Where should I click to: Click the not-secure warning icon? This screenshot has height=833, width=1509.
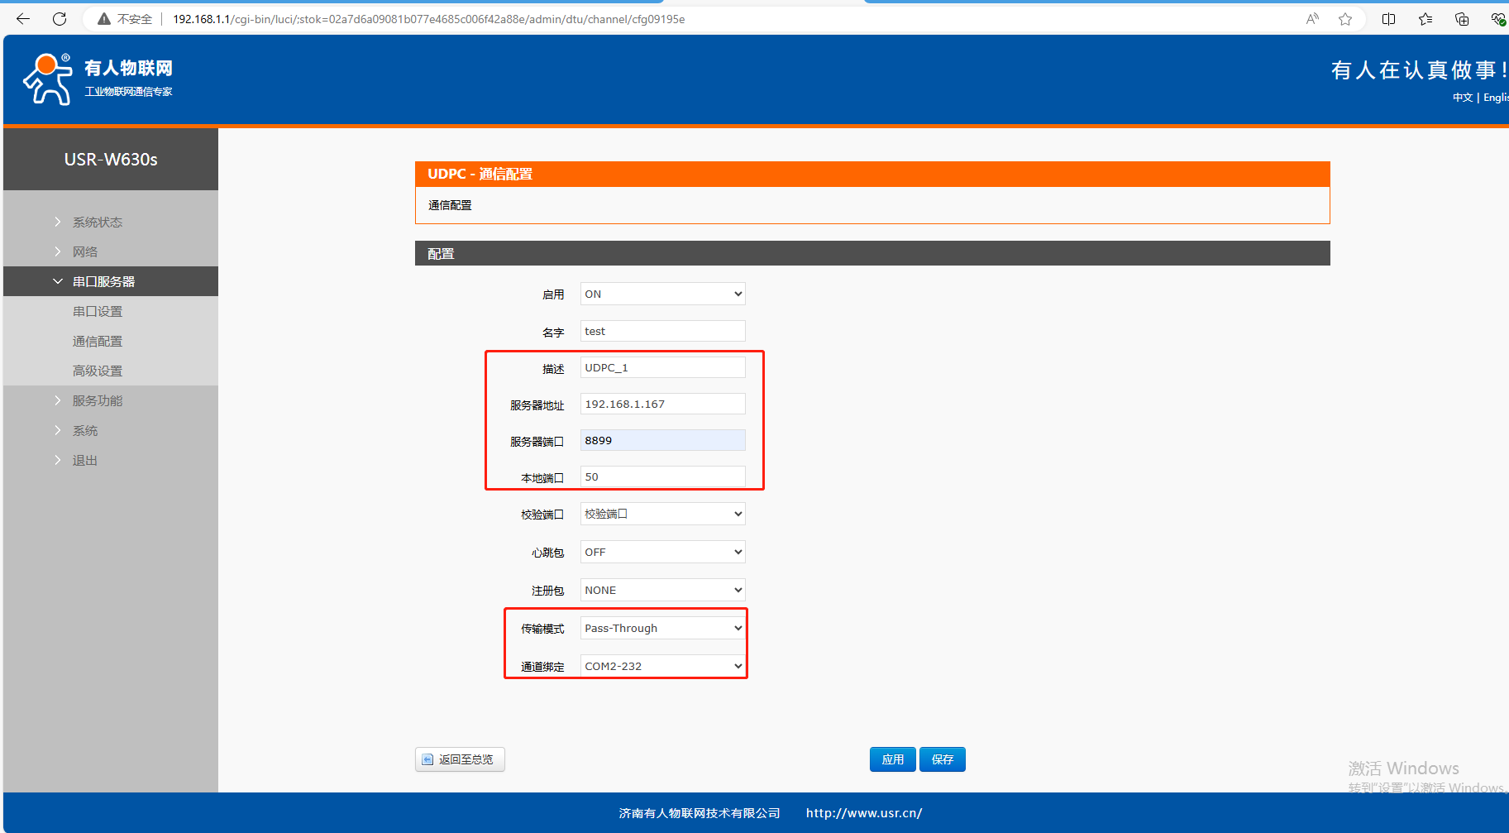click(x=104, y=19)
